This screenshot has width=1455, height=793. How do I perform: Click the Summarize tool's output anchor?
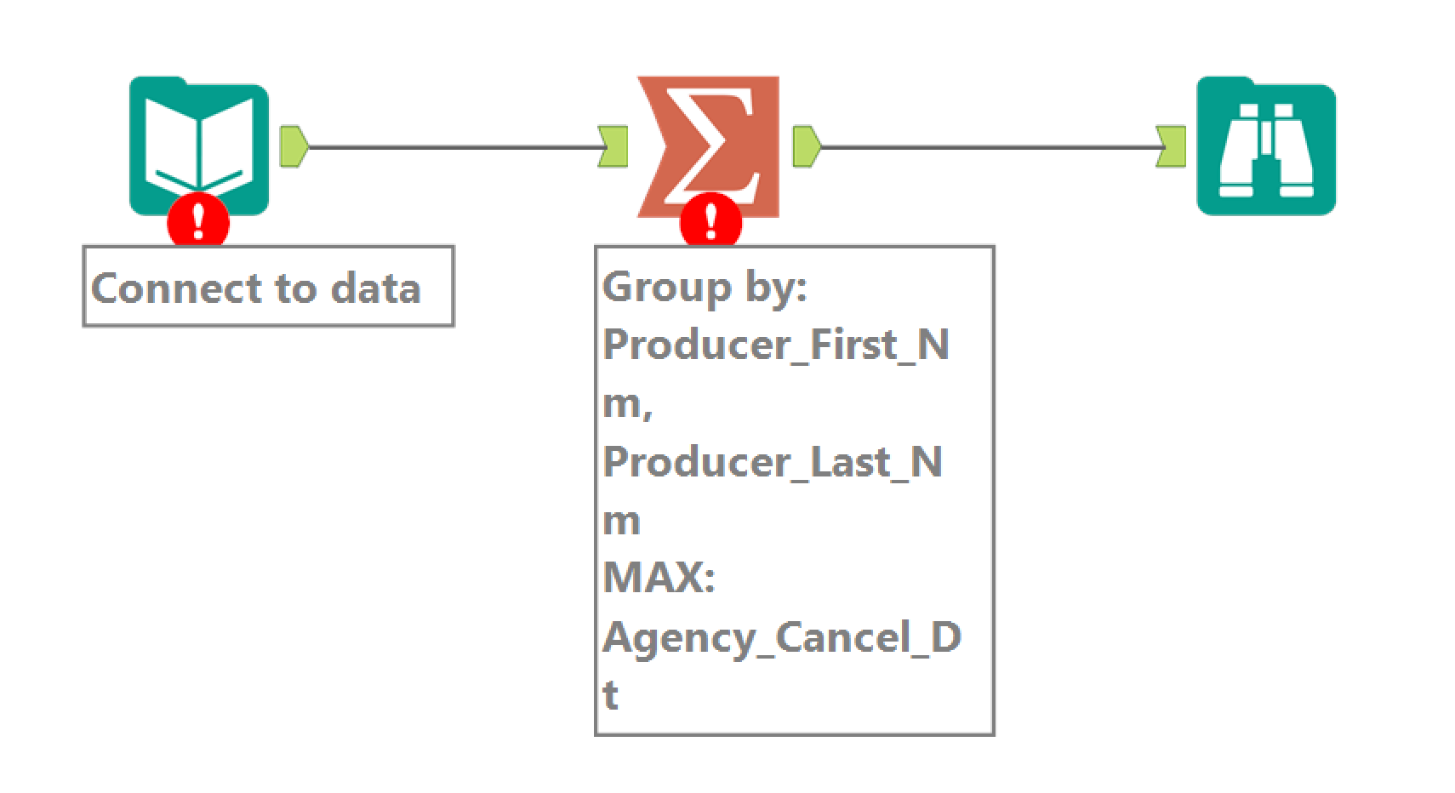point(807,146)
